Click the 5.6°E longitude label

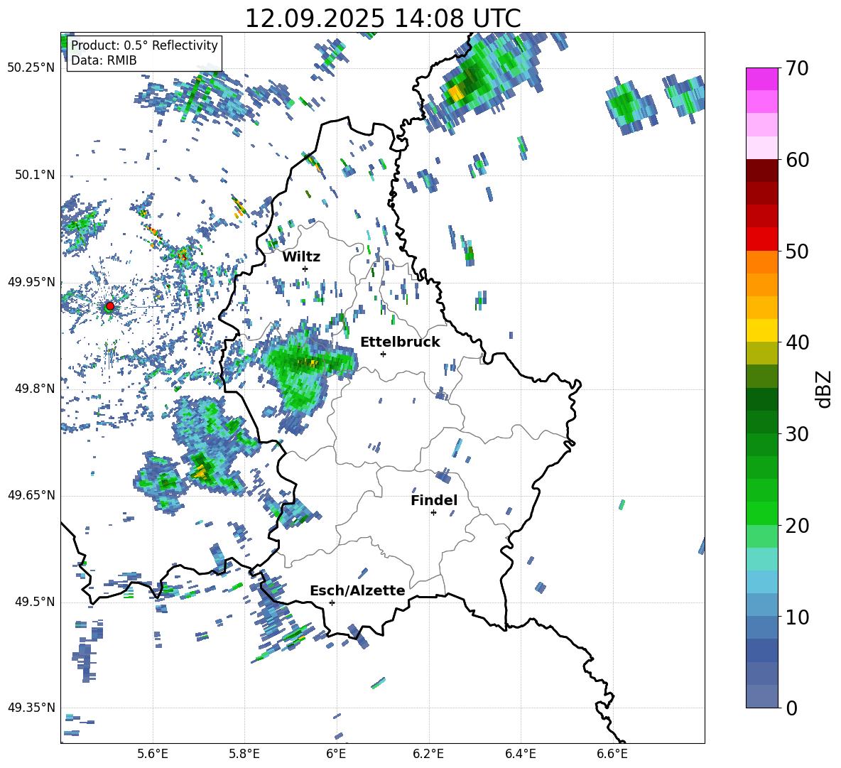(153, 754)
